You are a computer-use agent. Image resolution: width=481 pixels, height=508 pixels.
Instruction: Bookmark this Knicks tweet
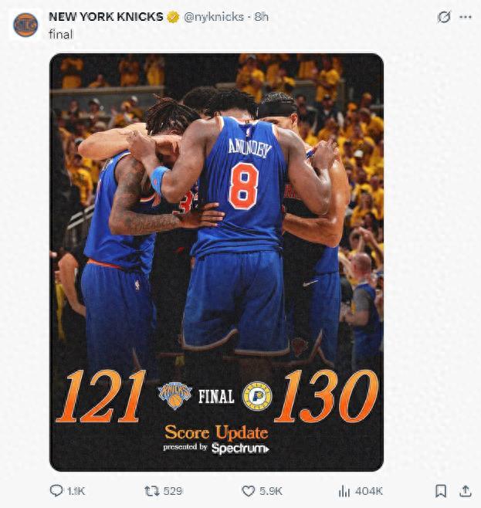(440, 490)
